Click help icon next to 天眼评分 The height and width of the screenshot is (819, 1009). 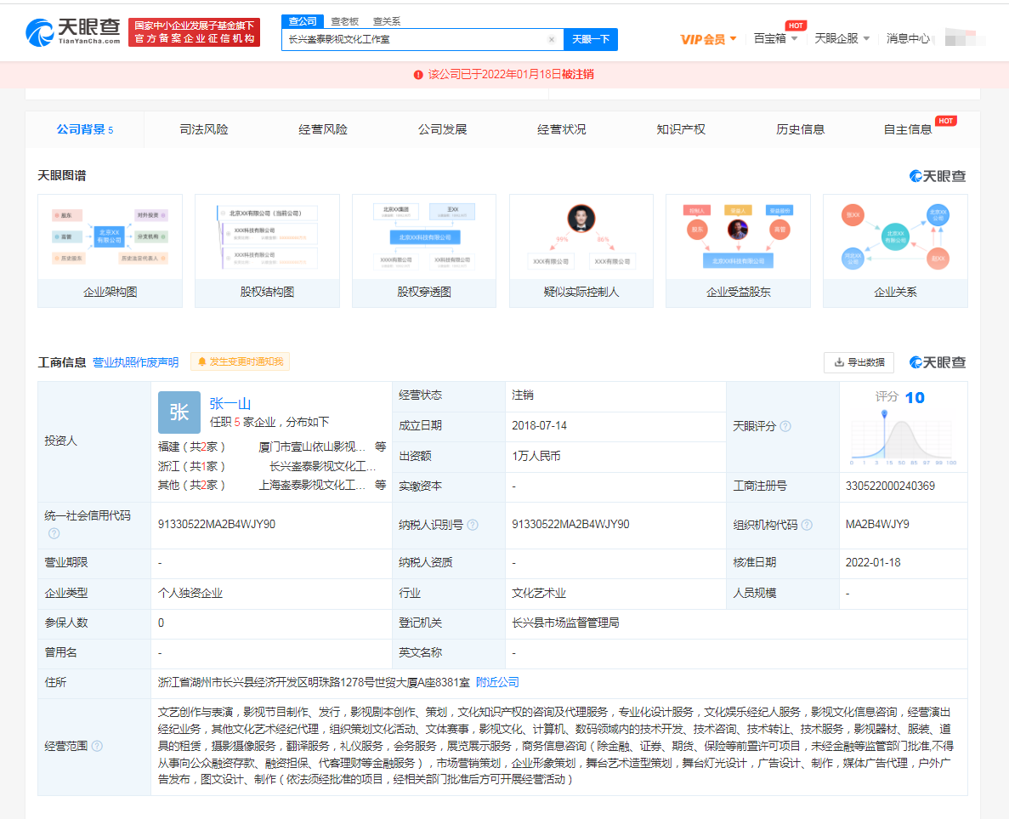coord(785,426)
